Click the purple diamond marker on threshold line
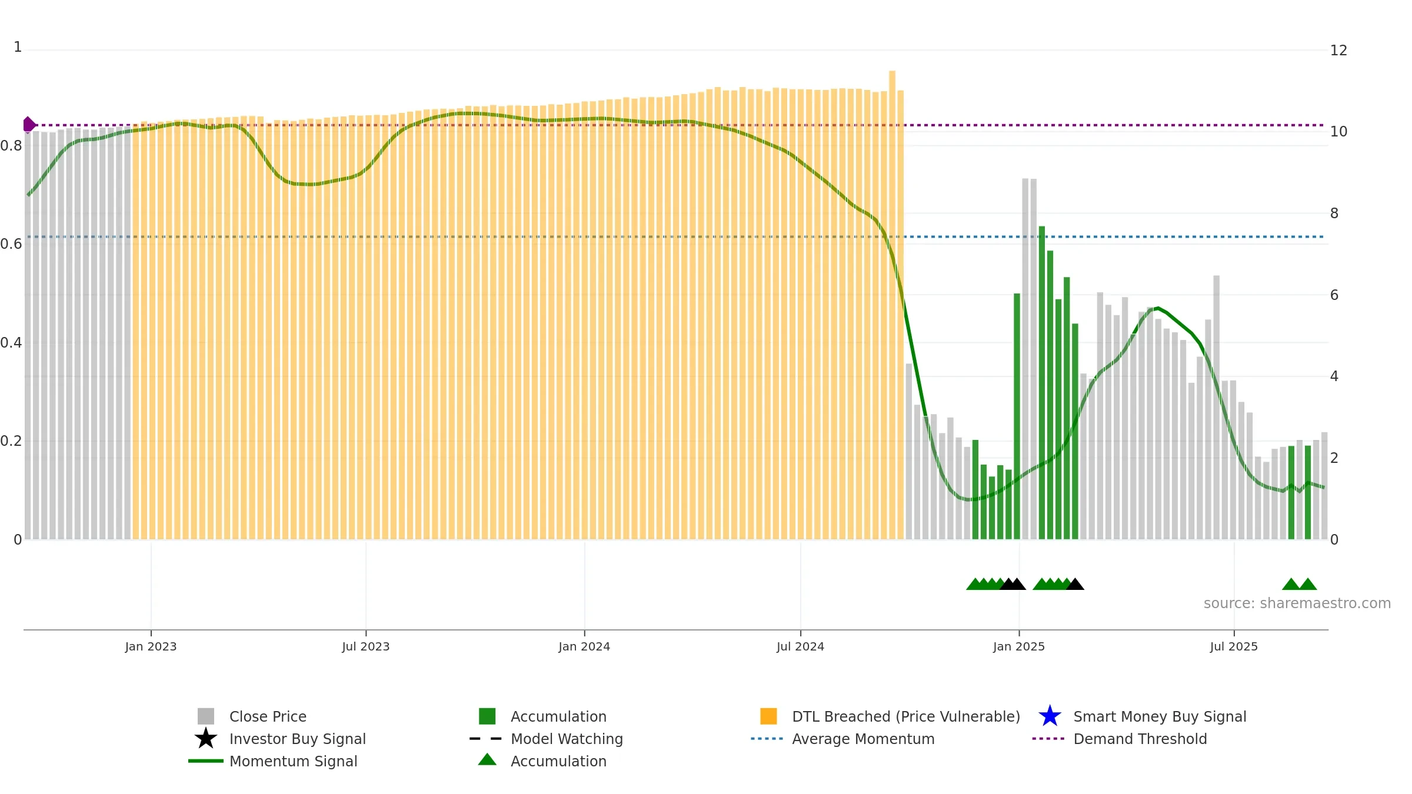Screen dimensions: 1412x794 (x=29, y=125)
